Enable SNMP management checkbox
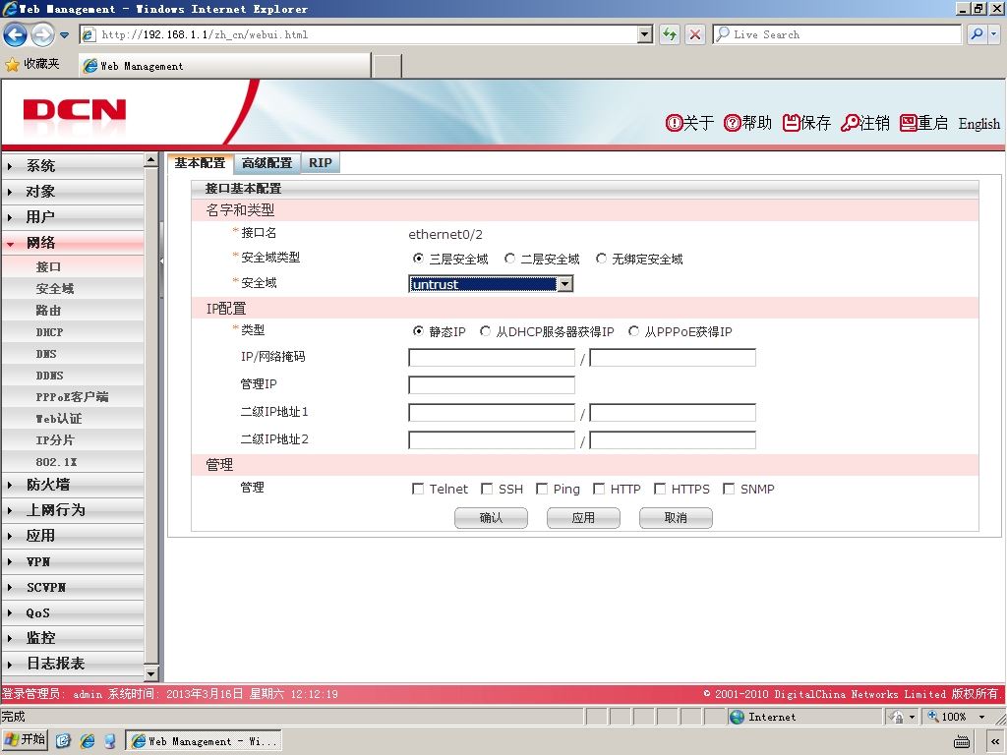1007x755 pixels. pyautogui.click(x=729, y=490)
